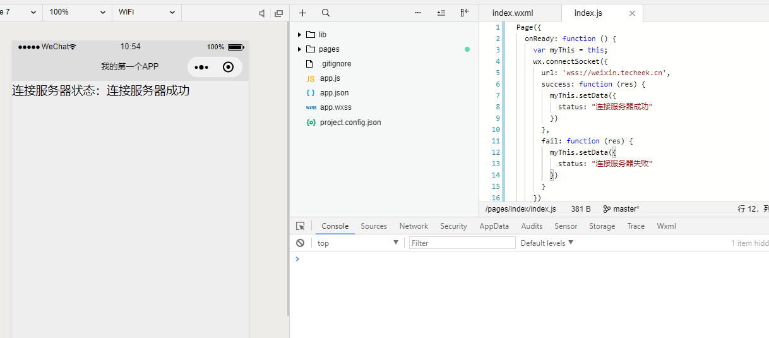Click the plus icon to add file
This screenshot has width=769, height=338.
(x=302, y=13)
